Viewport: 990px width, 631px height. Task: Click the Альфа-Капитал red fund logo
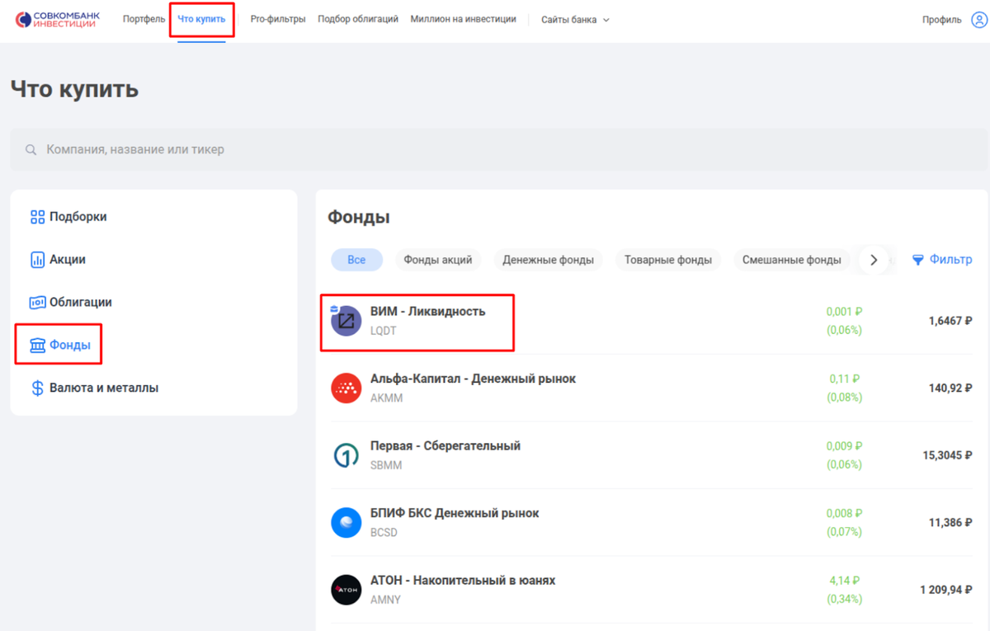pyautogui.click(x=346, y=388)
